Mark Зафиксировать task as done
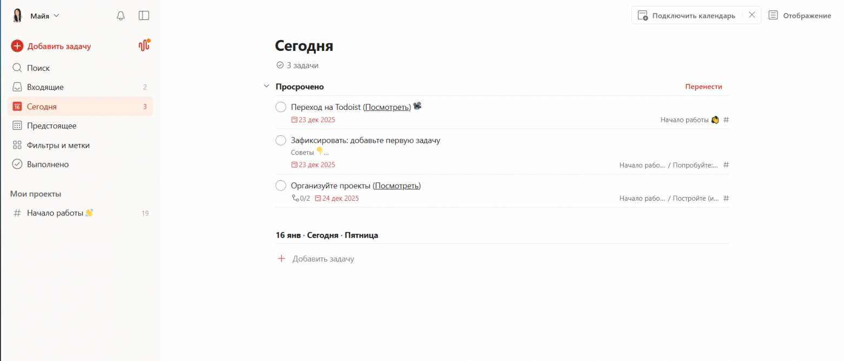This screenshot has height=361, width=844. tap(281, 141)
